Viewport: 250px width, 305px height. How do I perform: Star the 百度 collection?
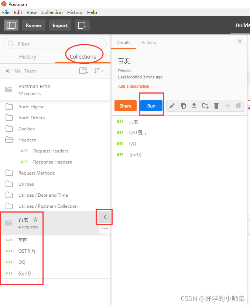[35, 220]
